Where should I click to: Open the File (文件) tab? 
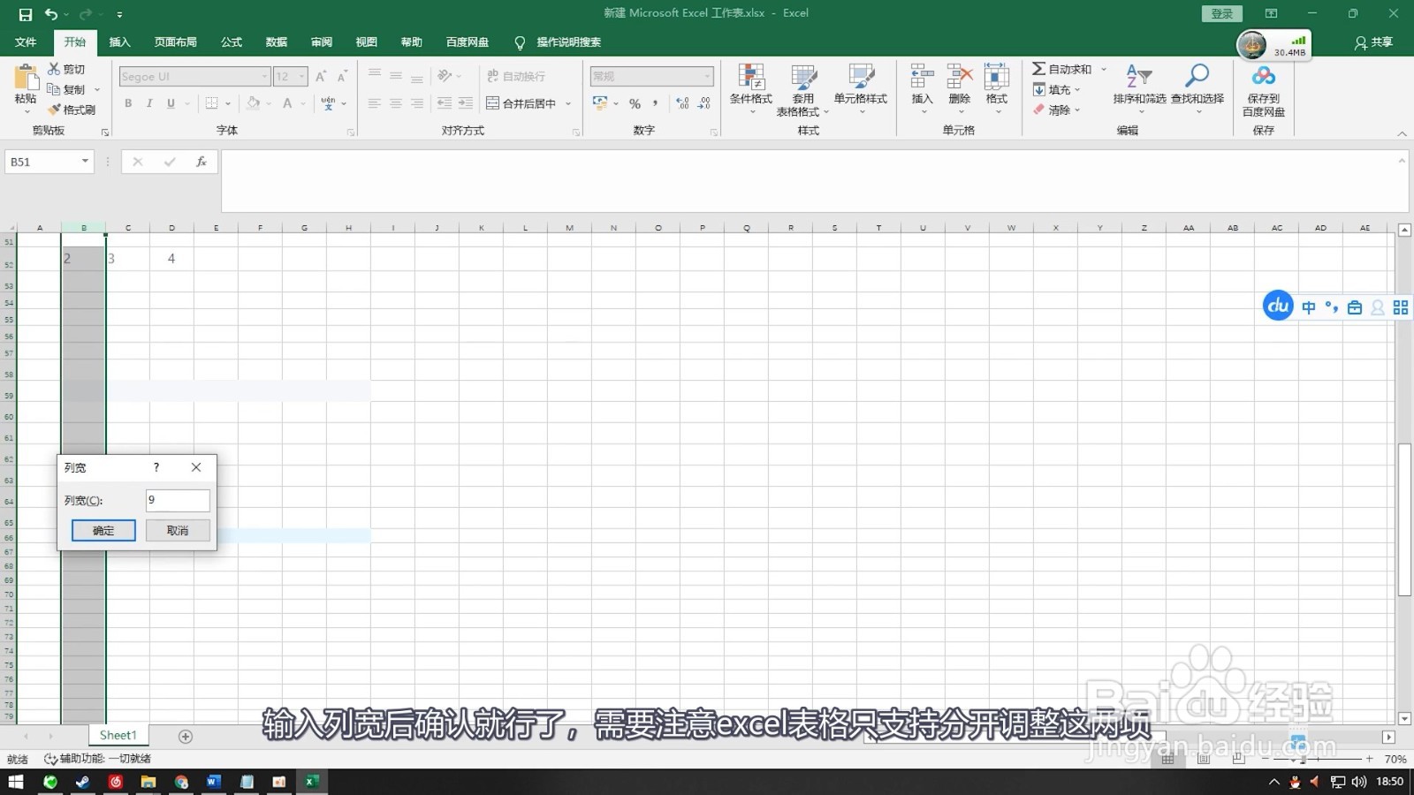click(26, 42)
